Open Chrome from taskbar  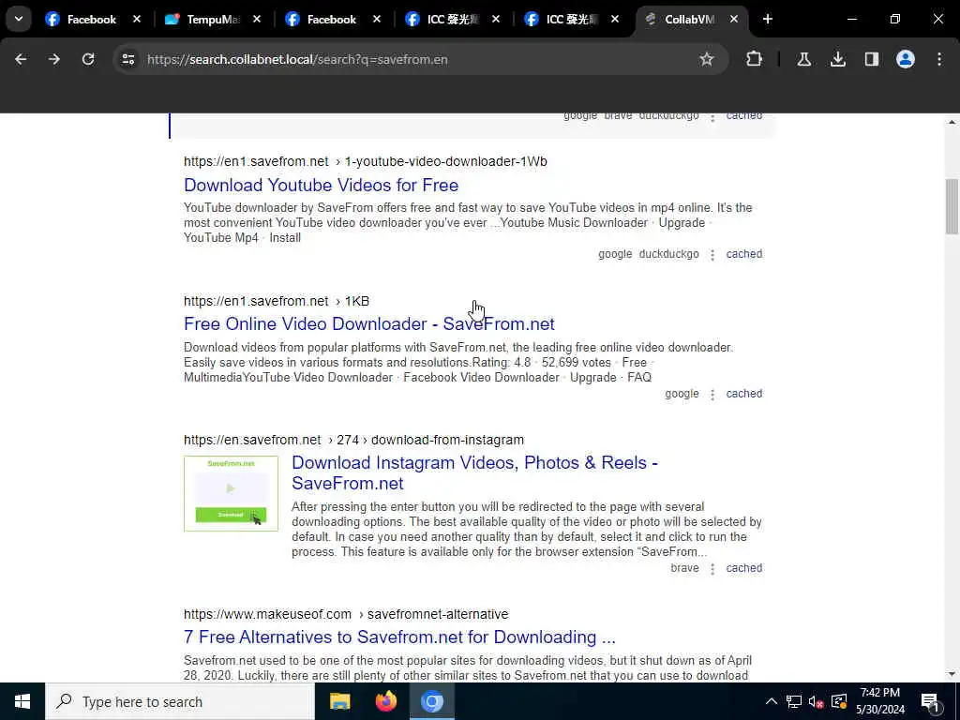[431, 701]
